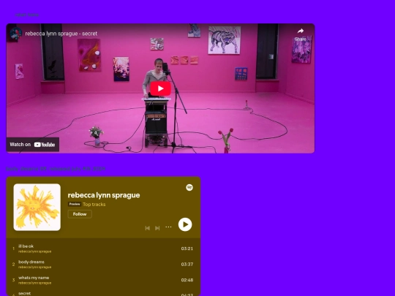Click artist name under 'whats my name'
Image resolution: width=395 pixels, height=296 pixels.
pos(35,283)
